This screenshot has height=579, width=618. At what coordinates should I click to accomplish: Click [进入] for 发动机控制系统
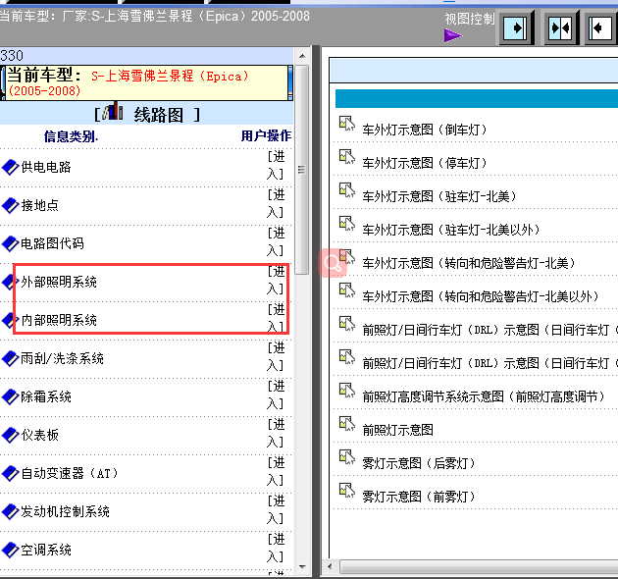coord(276,509)
